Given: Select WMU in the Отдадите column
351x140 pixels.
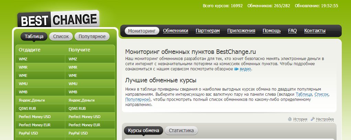Looking at the screenshot, I should coord(40,84).
